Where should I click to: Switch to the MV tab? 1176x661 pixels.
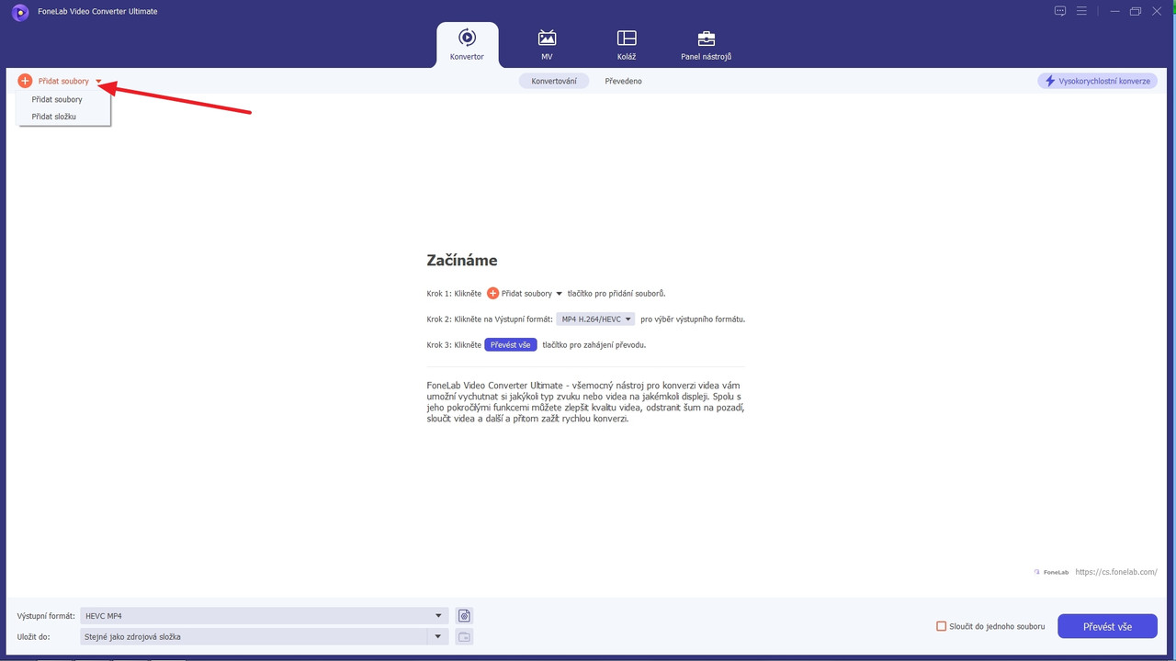pos(547,45)
